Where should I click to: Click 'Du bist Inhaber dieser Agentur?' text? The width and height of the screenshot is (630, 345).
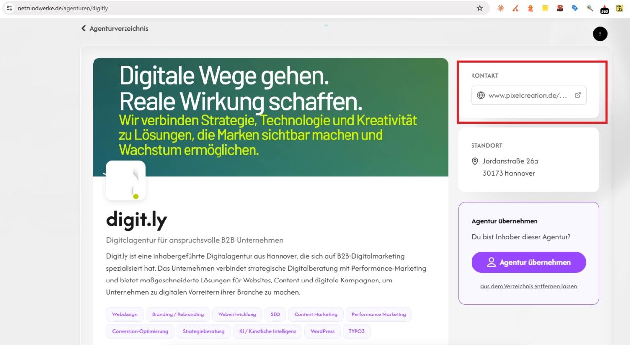[521, 237]
